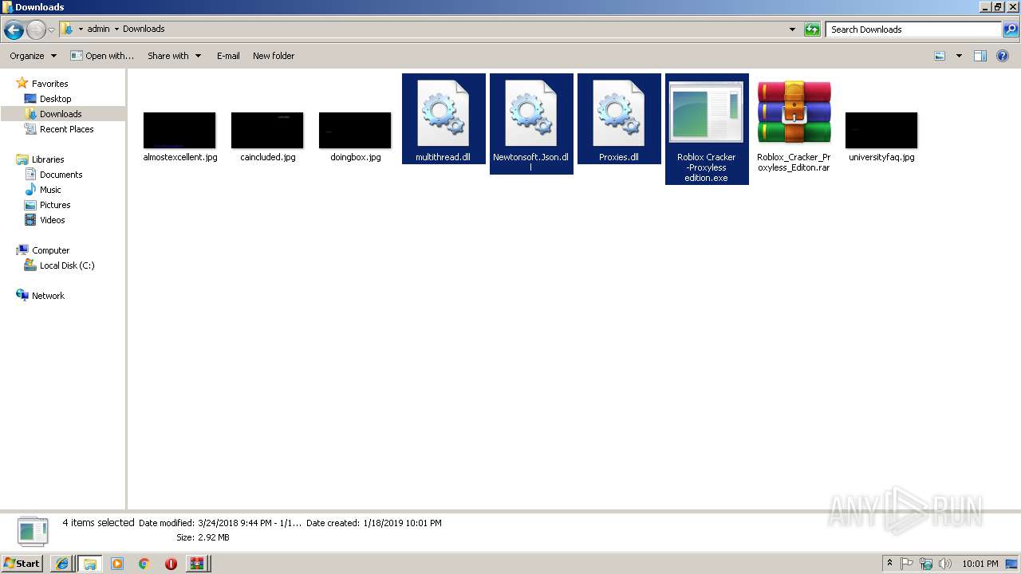
Task: Open view options dropdown arrow
Action: click(959, 56)
